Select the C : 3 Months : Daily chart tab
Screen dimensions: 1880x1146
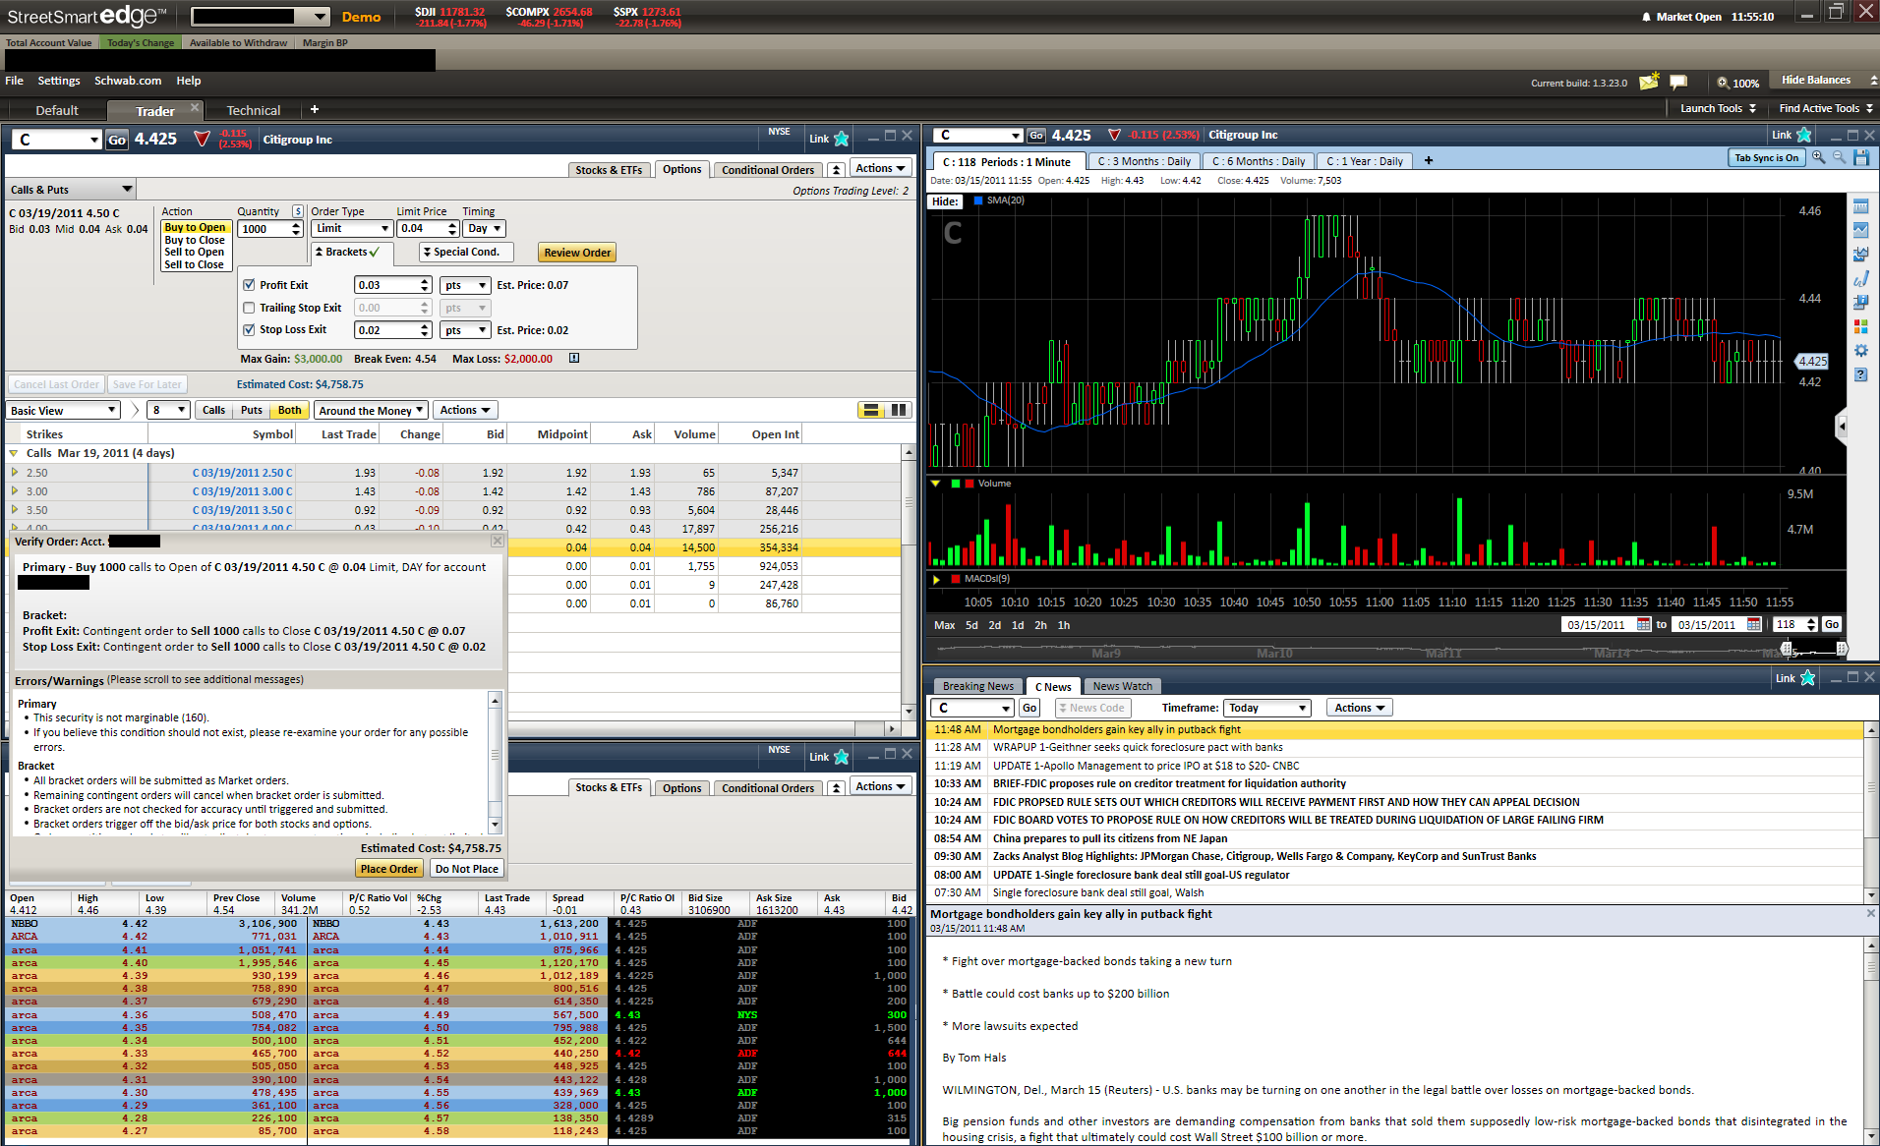click(1145, 161)
